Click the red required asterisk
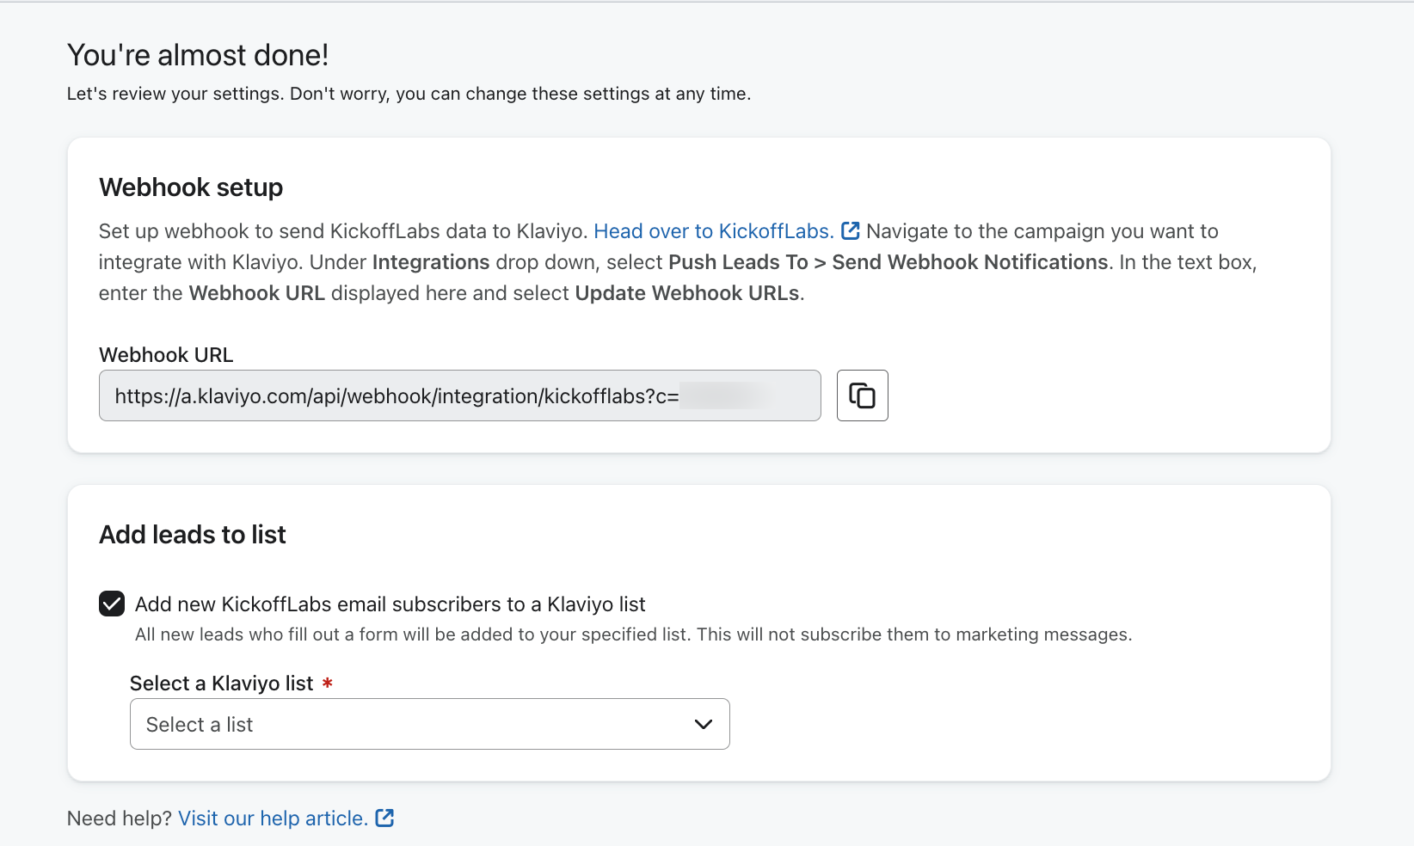The height and width of the screenshot is (846, 1414). [x=327, y=684]
